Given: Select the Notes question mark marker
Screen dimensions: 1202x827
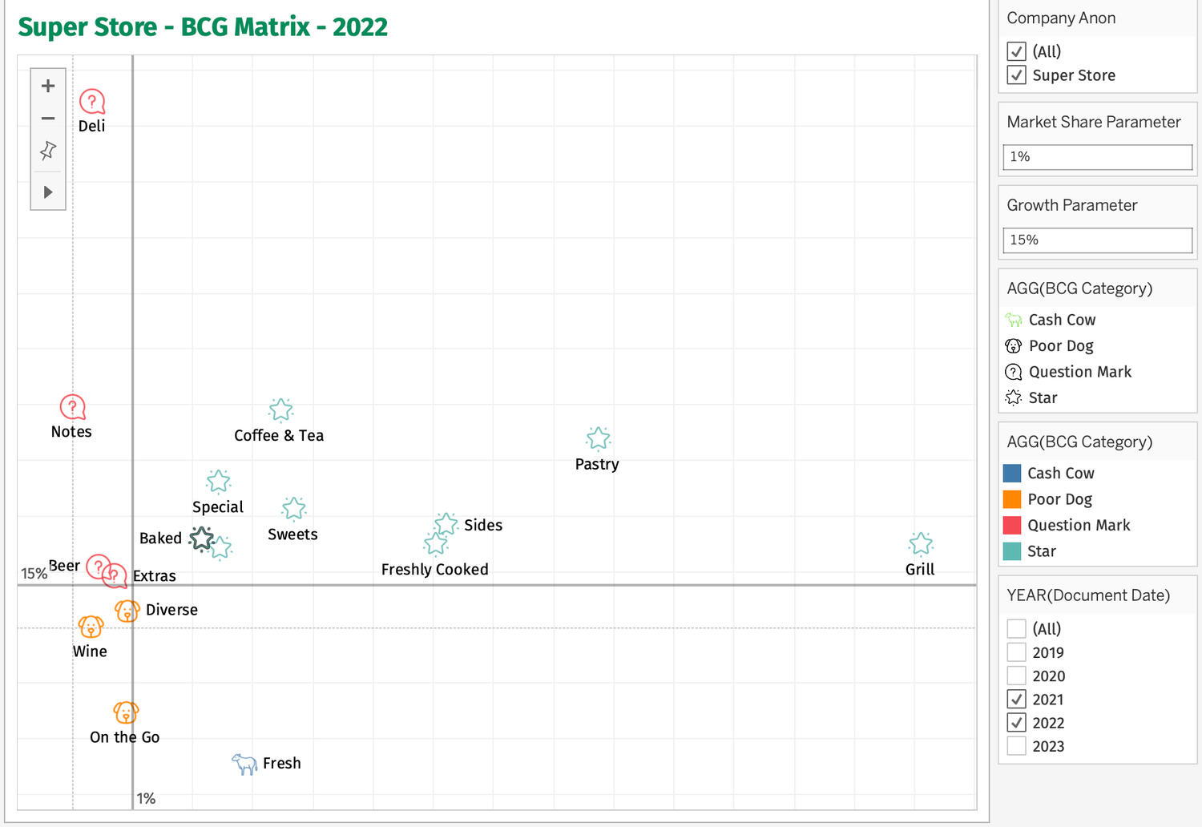Looking at the screenshot, I should click(72, 407).
